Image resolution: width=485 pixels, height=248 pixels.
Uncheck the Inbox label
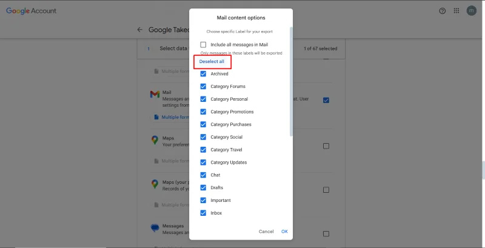tap(203, 213)
